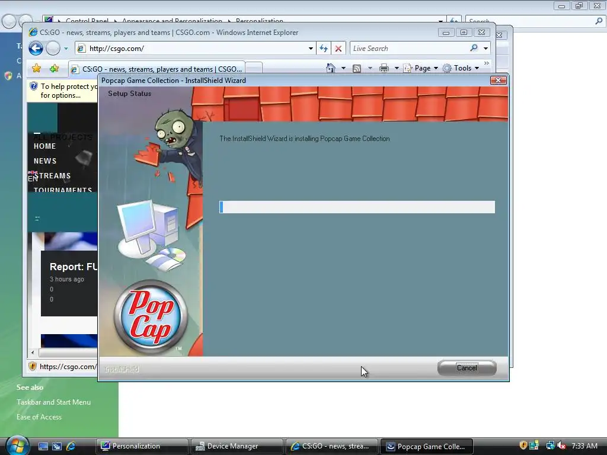Click STREAMS on the csgo.com sidebar
The width and height of the screenshot is (607, 455).
[x=54, y=175]
